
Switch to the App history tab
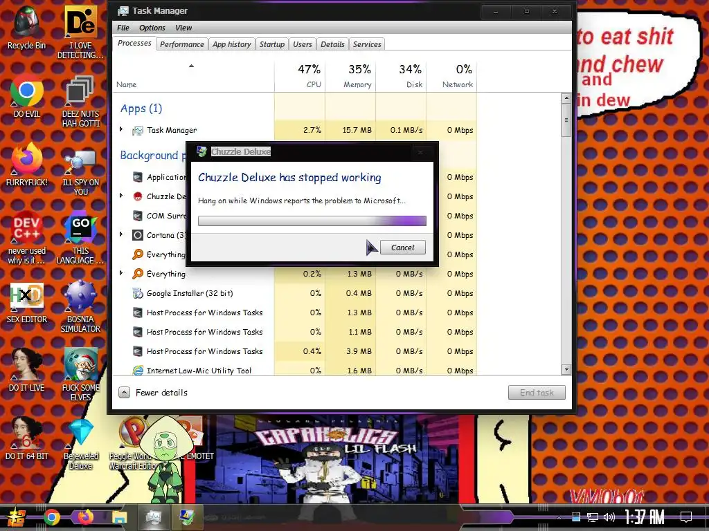coord(231,44)
